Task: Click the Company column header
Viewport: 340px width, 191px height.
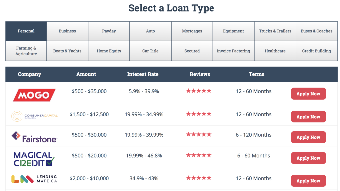Action: click(x=29, y=74)
